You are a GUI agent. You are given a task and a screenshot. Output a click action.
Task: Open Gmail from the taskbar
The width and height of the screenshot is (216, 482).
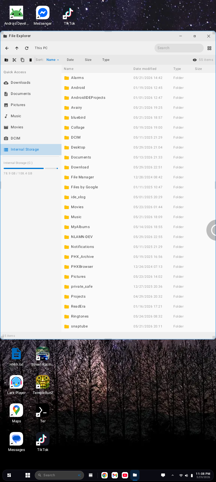tap(115, 475)
